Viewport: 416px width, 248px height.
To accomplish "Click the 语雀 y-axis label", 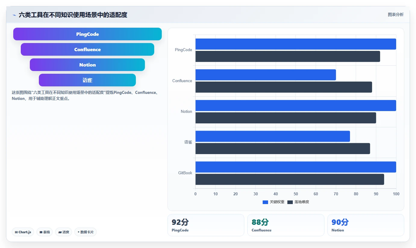I will tap(188, 142).
